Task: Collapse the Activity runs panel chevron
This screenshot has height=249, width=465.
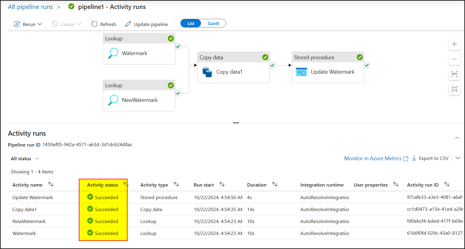Action: pyautogui.click(x=457, y=138)
